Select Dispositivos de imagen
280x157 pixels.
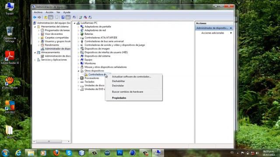pos(97,49)
